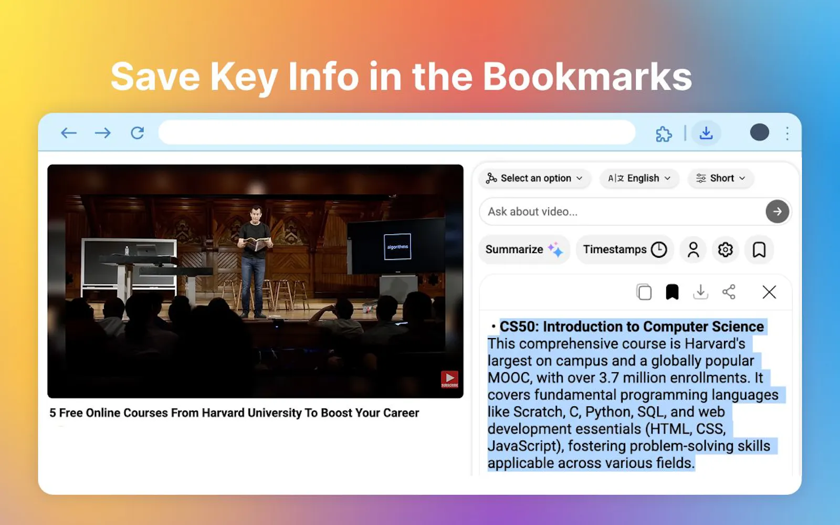Click the Summarize button
The image size is (840, 525).
point(524,249)
